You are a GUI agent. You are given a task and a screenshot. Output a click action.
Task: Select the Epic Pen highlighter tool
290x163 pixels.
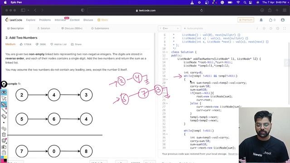point(4,105)
